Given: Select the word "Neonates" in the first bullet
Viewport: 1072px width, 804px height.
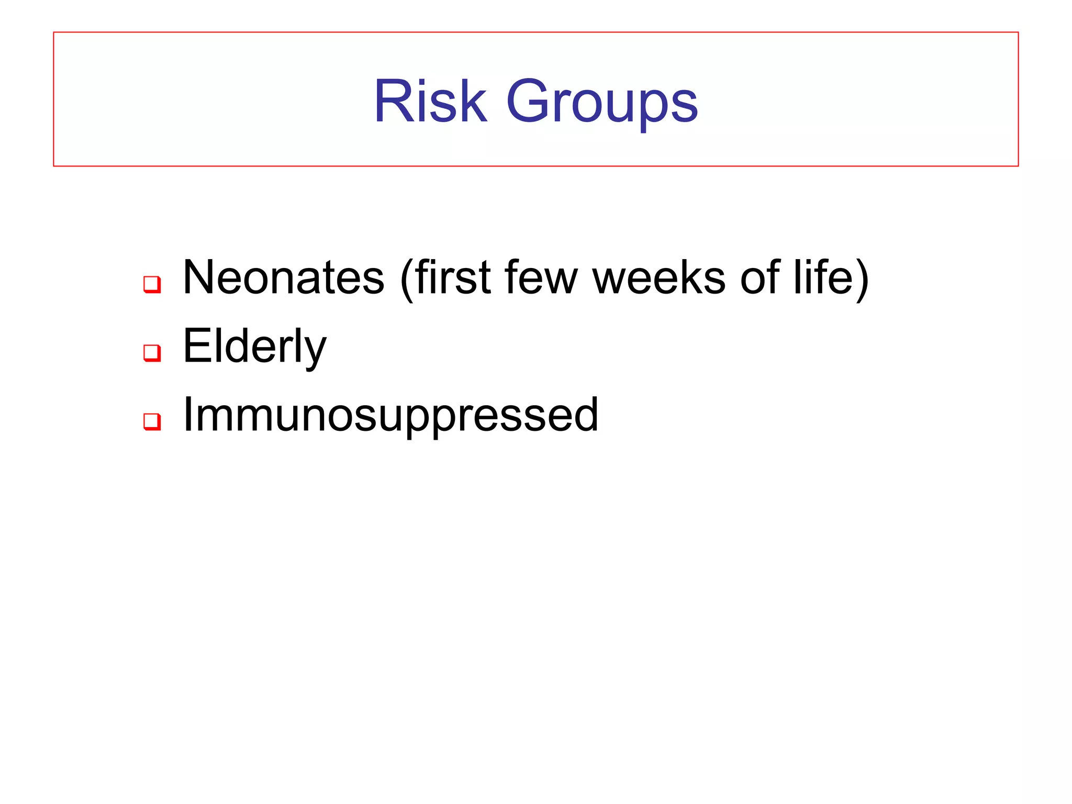Looking at the screenshot, I should tap(283, 278).
